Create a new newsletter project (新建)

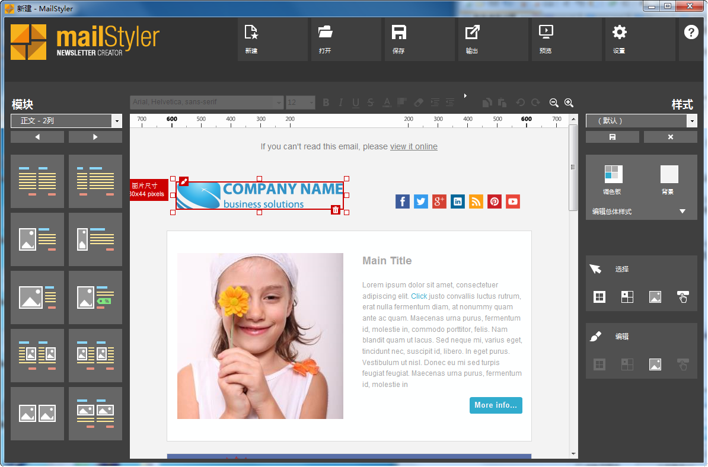pos(272,39)
